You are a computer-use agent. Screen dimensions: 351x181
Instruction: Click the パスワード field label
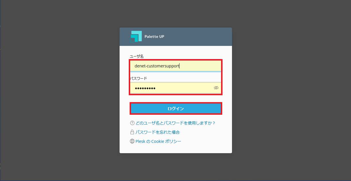coord(139,78)
